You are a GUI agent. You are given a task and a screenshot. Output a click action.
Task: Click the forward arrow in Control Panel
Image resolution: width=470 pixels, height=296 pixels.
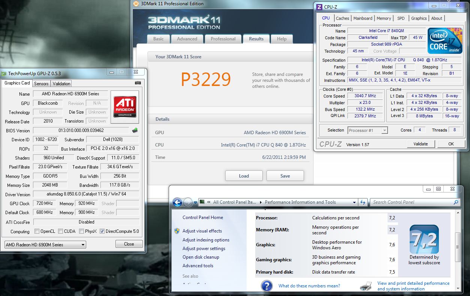point(188,202)
